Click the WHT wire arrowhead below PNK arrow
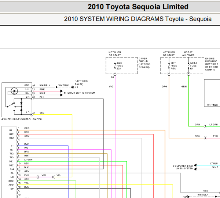Viewport: 220px width, 198px height. 61,95
